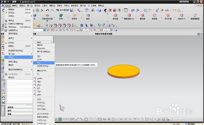Choose DXF/DWG export option
The width and height of the screenshot is (204, 125).
coord(44,109)
